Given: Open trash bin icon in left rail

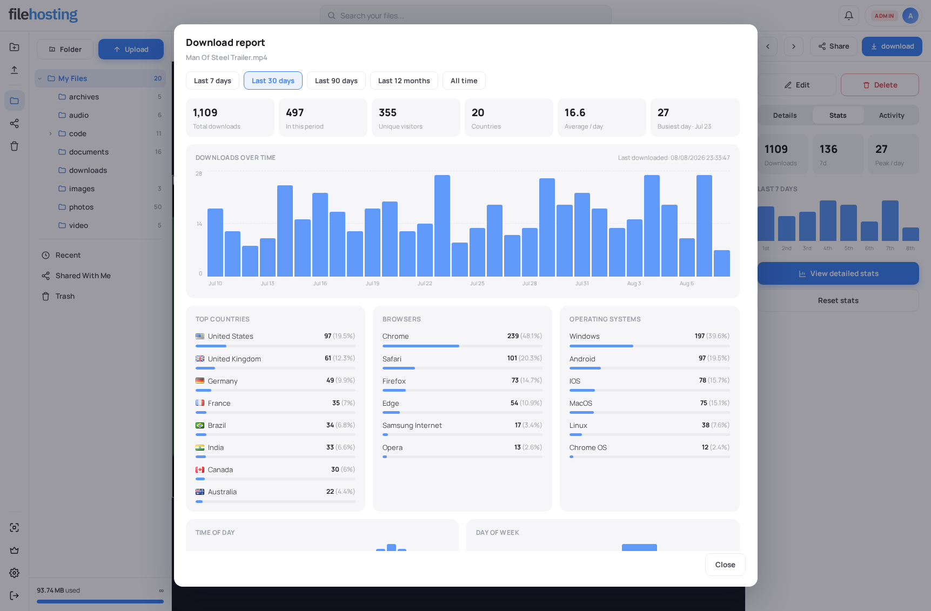Looking at the screenshot, I should pyautogui.click(x=15, y=146).
